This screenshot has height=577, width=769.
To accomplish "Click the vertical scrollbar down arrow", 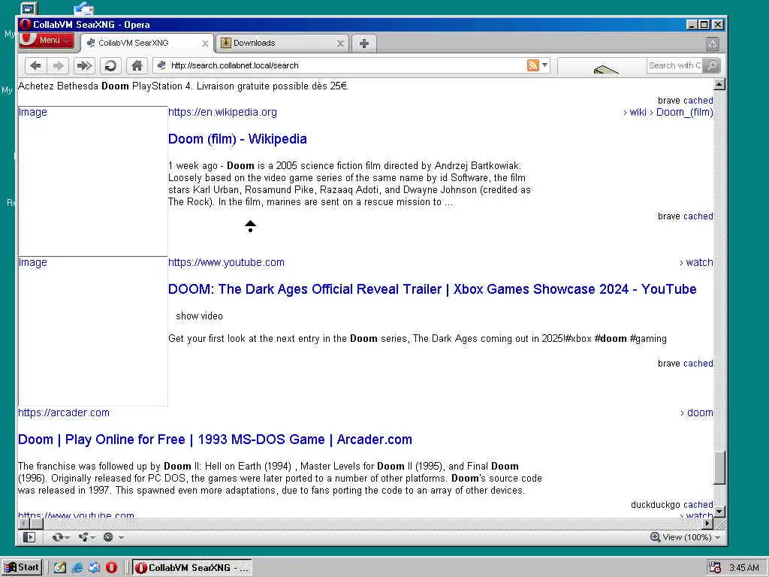I will [x=719, y=512].
